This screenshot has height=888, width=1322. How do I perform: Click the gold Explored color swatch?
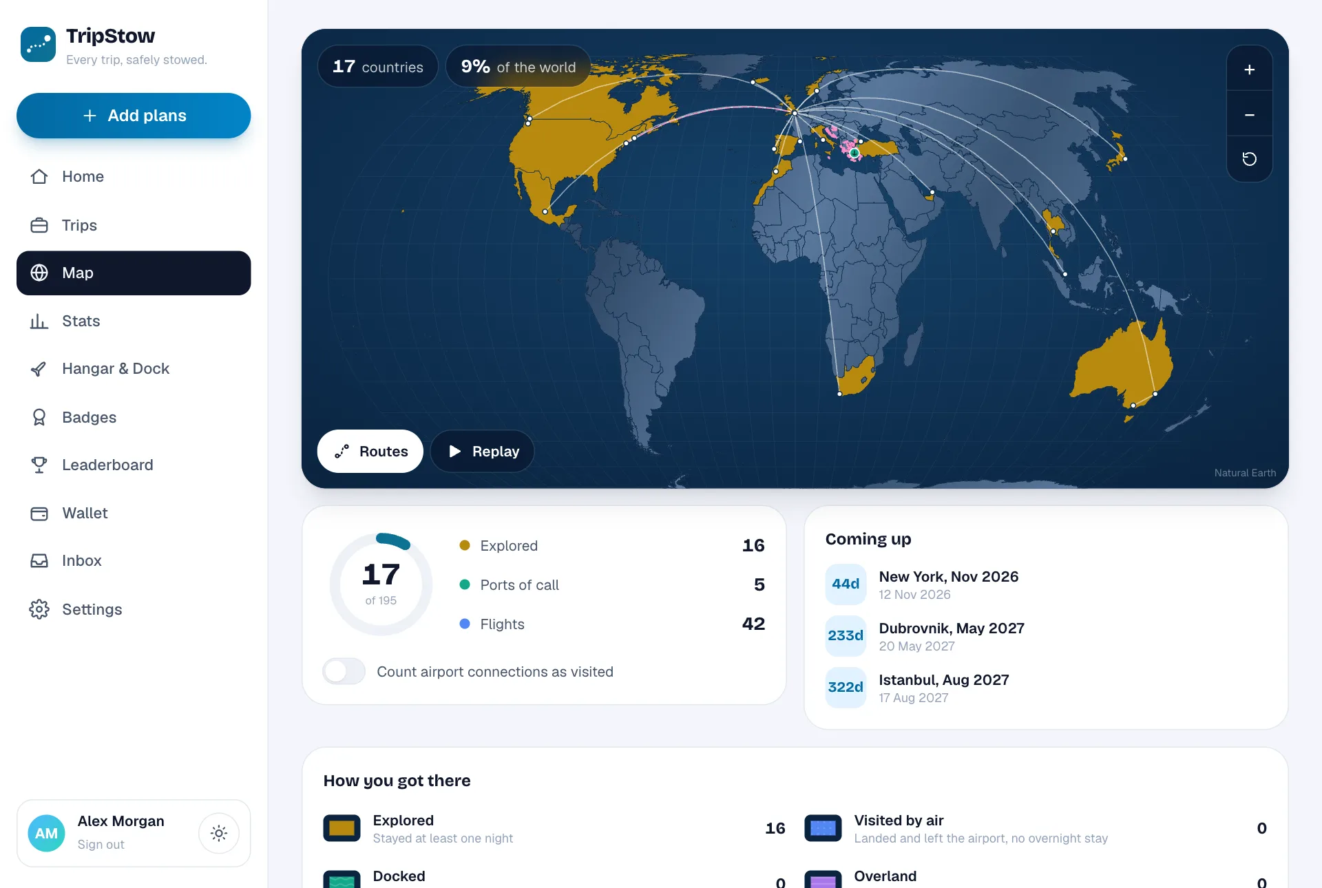[342, 828]
